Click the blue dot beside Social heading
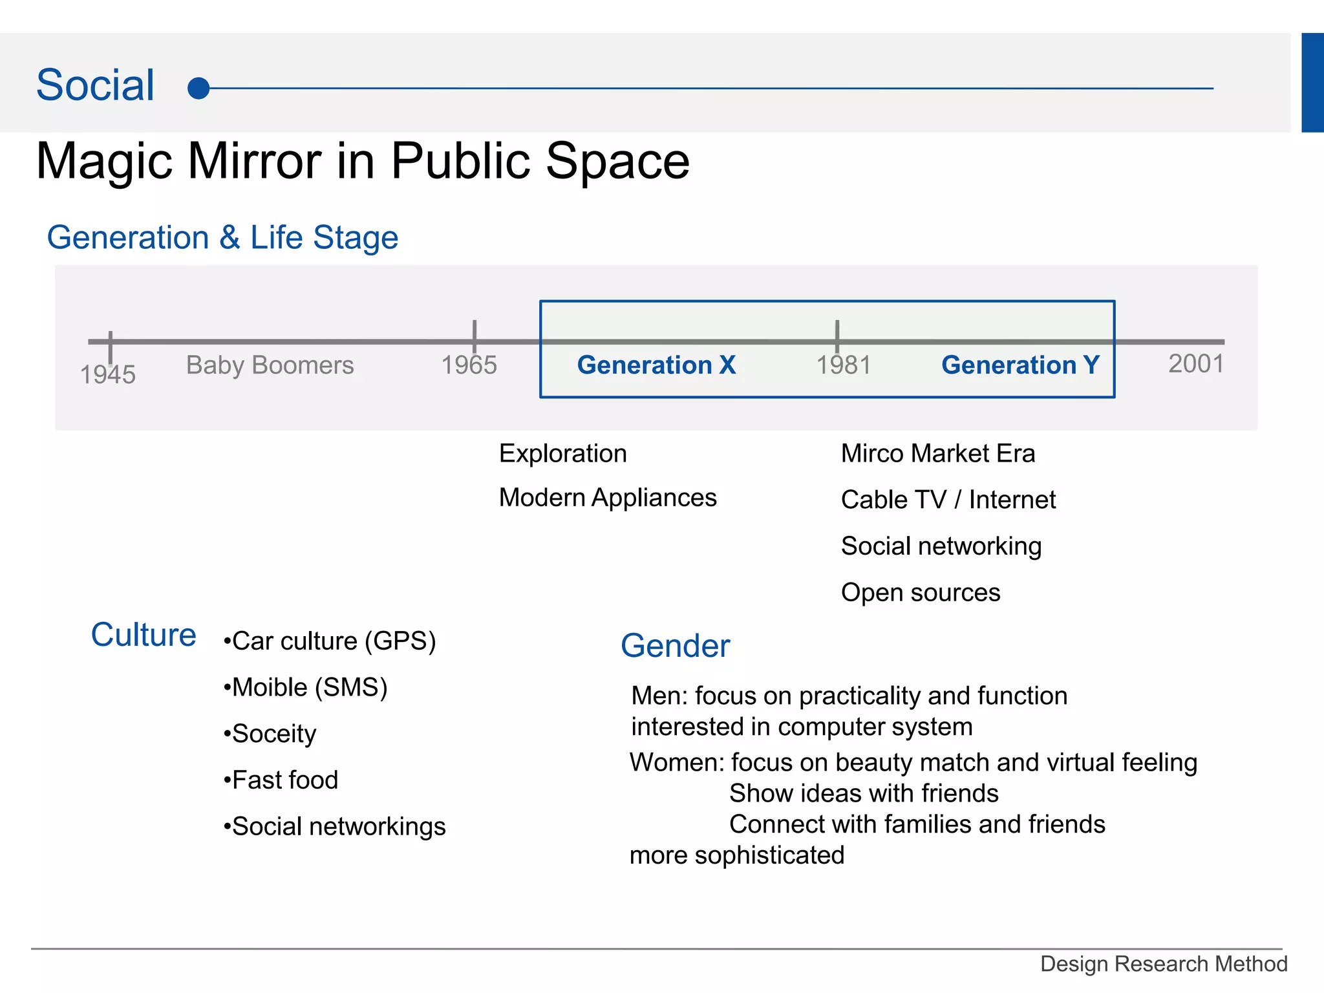Image resolution: width=1324 pixels, height=993 pixels. click(198, 88)
